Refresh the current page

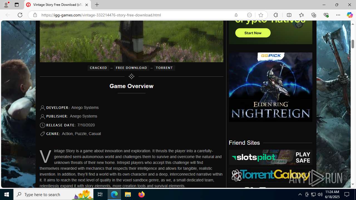click(20, 15)
